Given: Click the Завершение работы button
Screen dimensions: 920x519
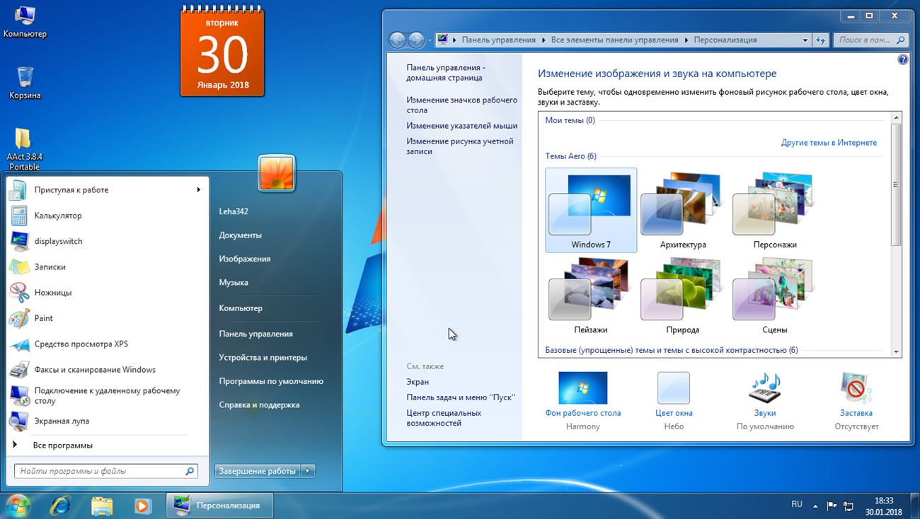Looking at the screenshot, I should click(x=258, y=471).
